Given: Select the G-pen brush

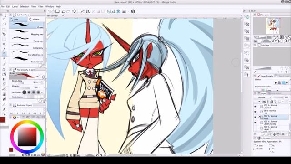Looking at the screenshot, I should click(26, 26).
